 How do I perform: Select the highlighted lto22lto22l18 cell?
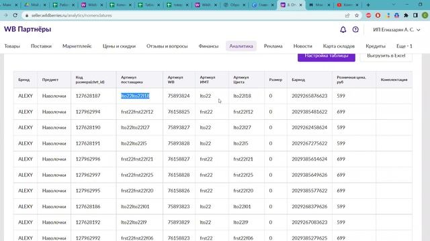point(135,96)
